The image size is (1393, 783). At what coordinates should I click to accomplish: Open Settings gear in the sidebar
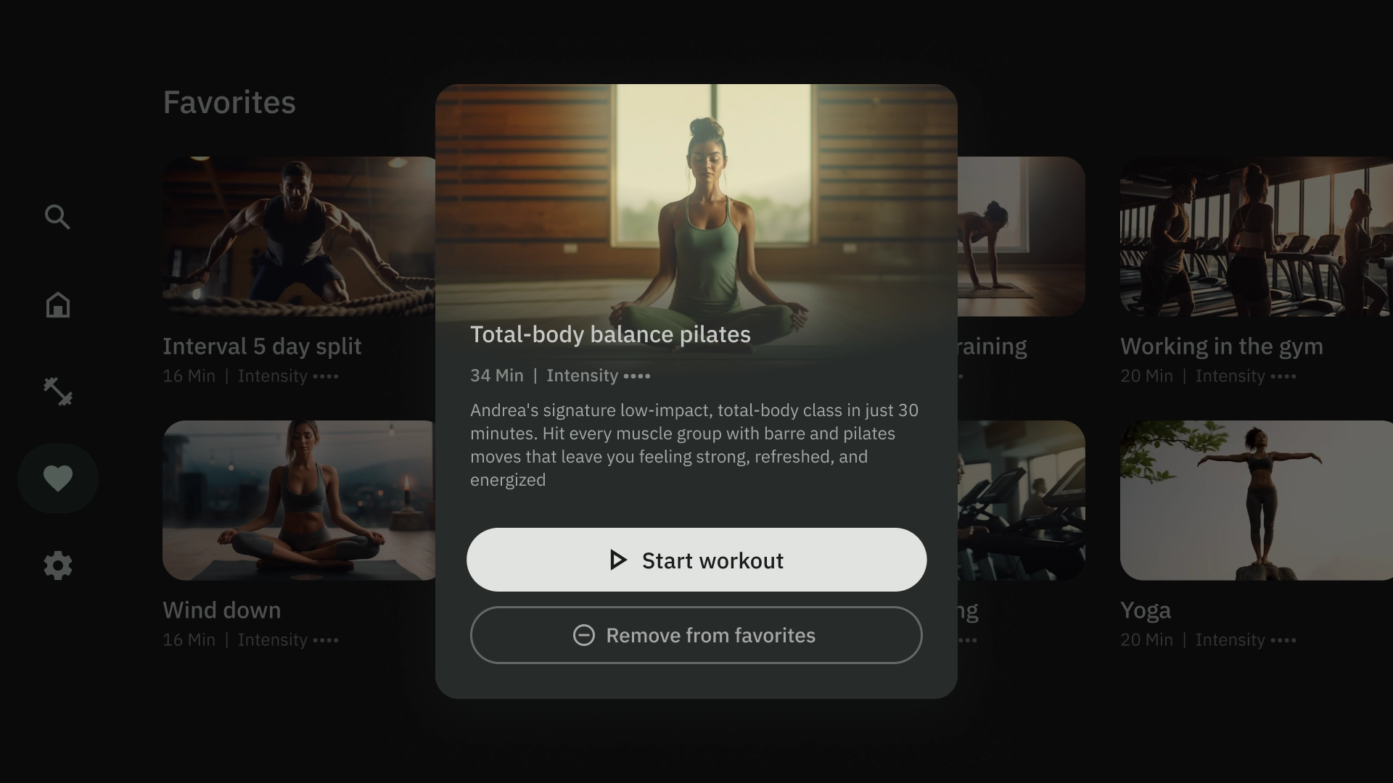tap(57, 565)
